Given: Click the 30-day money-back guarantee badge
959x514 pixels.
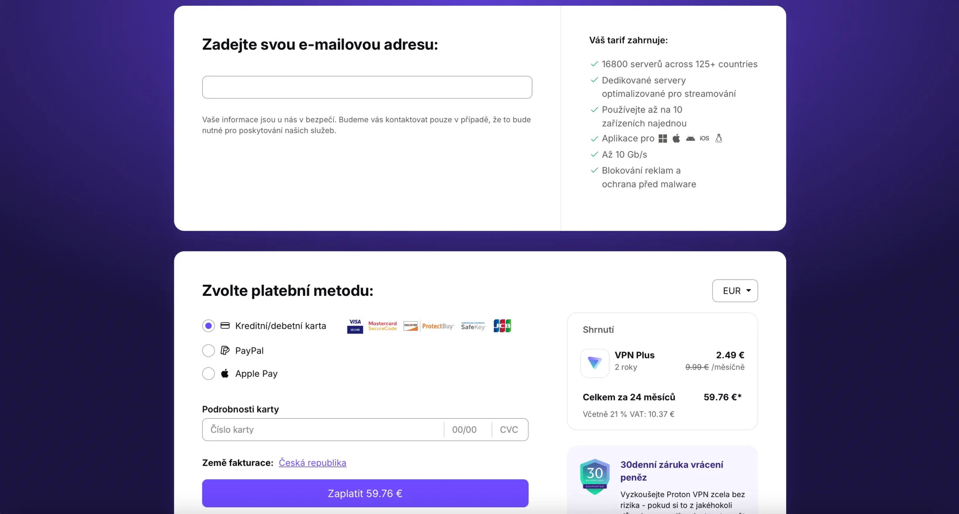Looking at the screenshot, I should 595,476.
